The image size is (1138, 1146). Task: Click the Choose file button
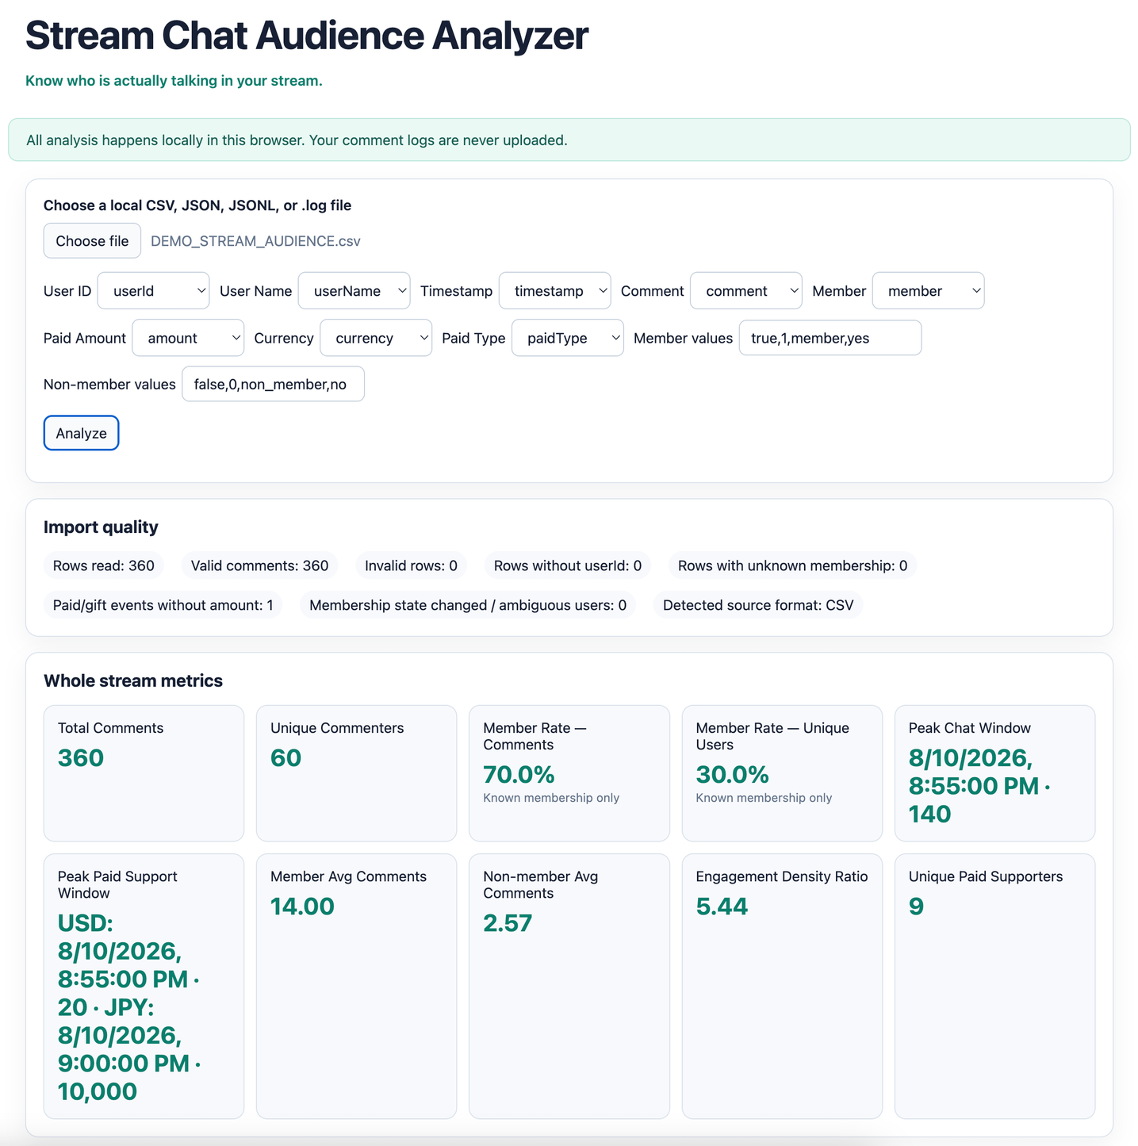pyautogui.click(x=92, y=241)
